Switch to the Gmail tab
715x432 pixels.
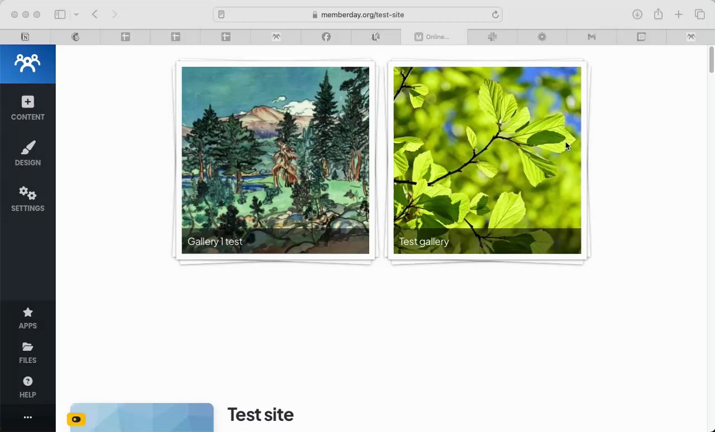[592, 37]
